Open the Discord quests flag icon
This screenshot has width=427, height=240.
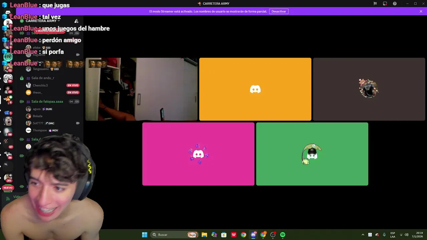375,4
